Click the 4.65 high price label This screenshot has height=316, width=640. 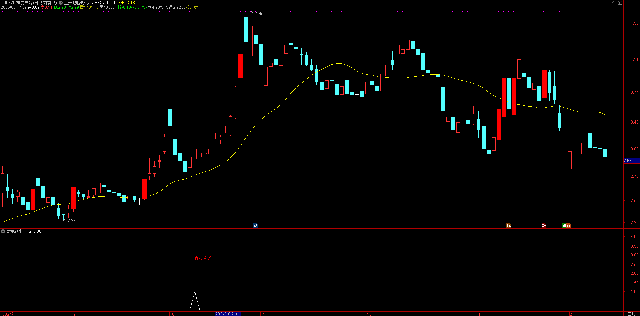tap(259, 14)
